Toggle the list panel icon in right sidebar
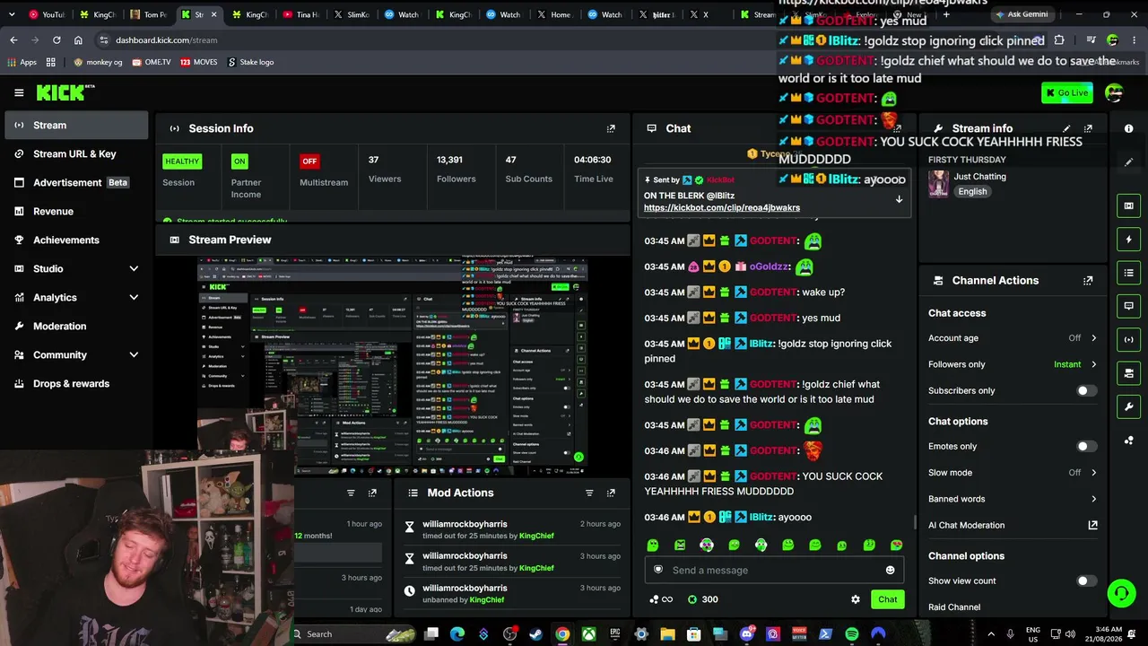Screen dimensions: 1148x646 pyautogui.click(x=1128, y=272)
